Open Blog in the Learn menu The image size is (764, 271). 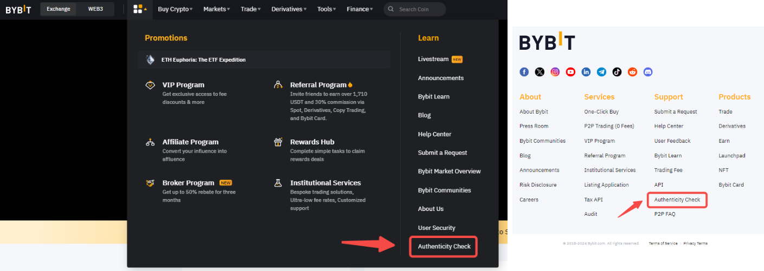click(425, 115)
